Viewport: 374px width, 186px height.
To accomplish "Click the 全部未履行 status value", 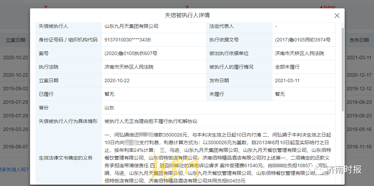I will point(287,67).
